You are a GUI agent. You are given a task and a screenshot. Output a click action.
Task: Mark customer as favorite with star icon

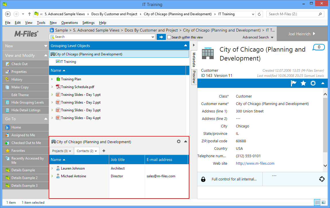pos(303,83)
